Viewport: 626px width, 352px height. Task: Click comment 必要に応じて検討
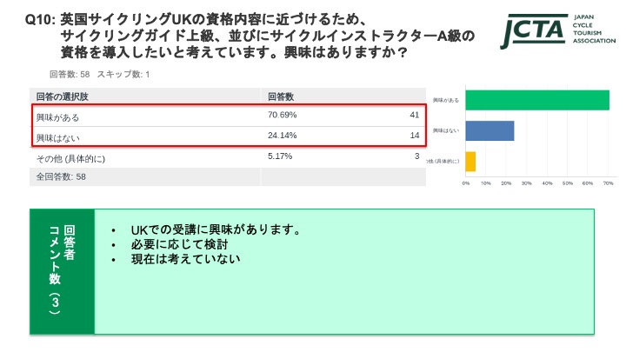[x=180, y=244]
